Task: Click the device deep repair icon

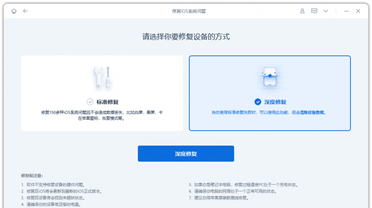Action: pyautogui.click(x=270, y=76)
